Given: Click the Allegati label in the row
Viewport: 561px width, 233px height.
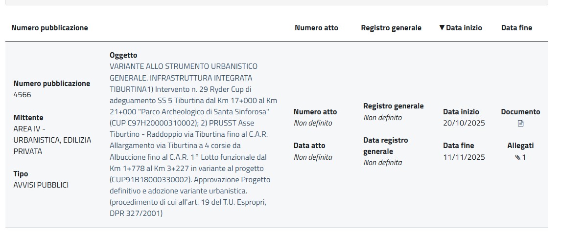Looking at the screenshot, I should click(x=520, y=146).
